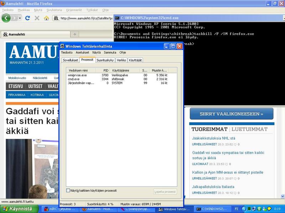
Task: Open the Jääkiekkotuloksia NHL:stä article link
Action: (213, 138)
